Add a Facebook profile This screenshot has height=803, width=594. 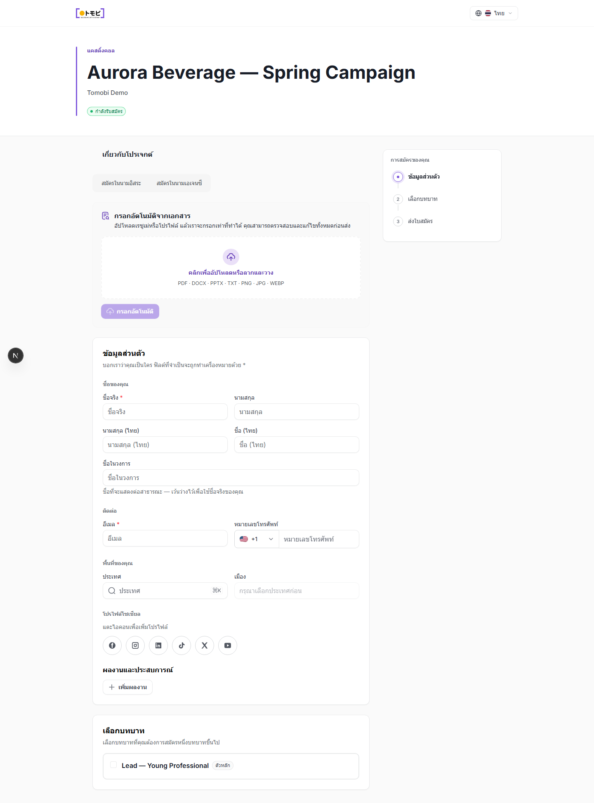click(x=112, y=645)
